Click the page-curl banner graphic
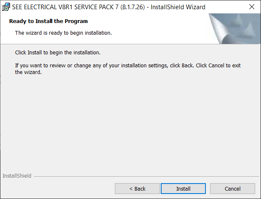The image size is (261, 199). coord(235,29)
